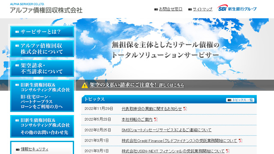Click the トピックス section heading
The width and height of the screenshot is (274, 154).
click(x=95, y=99)
